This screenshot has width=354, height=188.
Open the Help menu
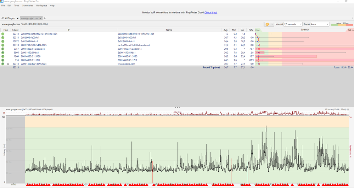52,6
